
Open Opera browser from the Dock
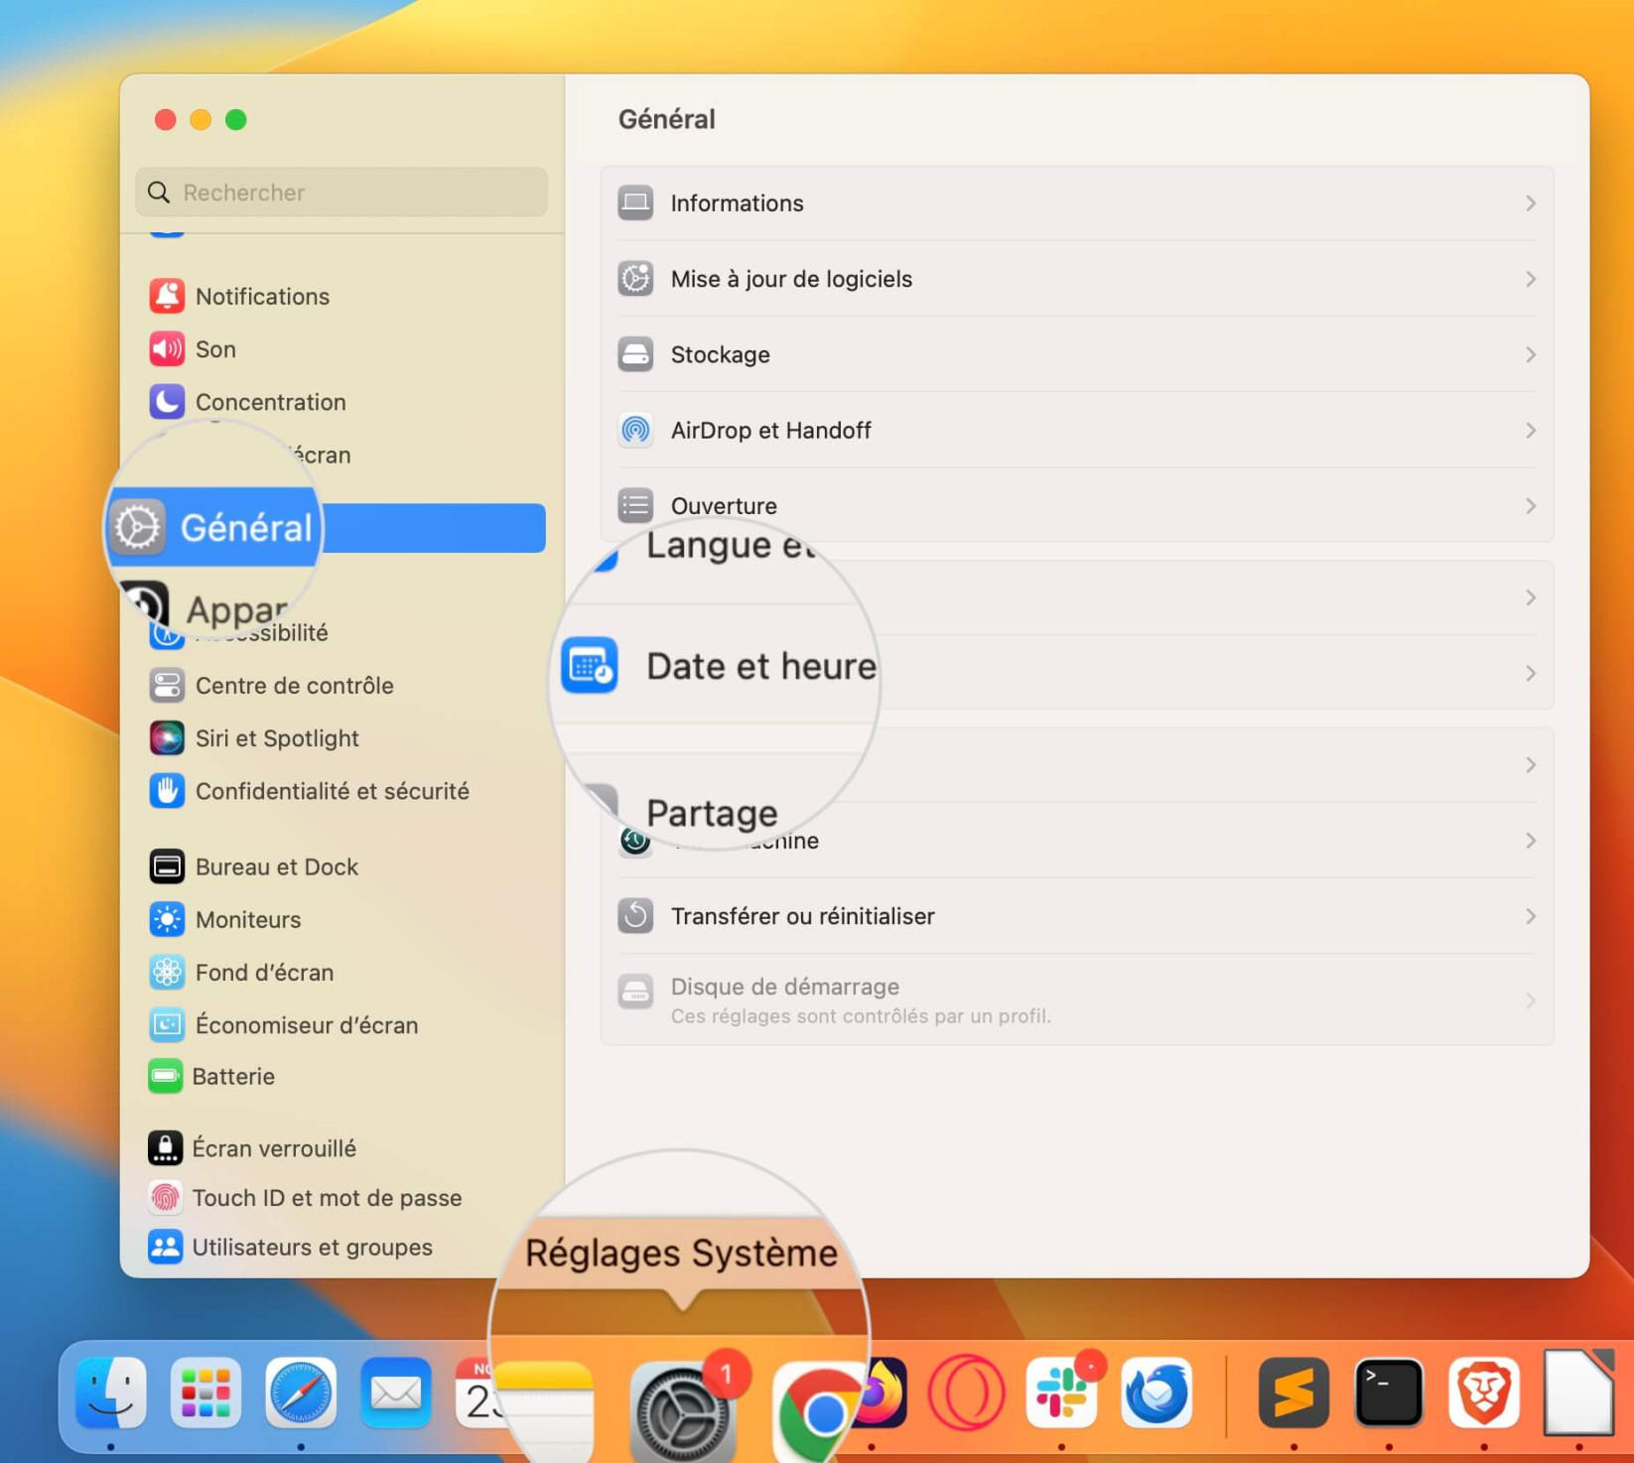click(966, 1392)
